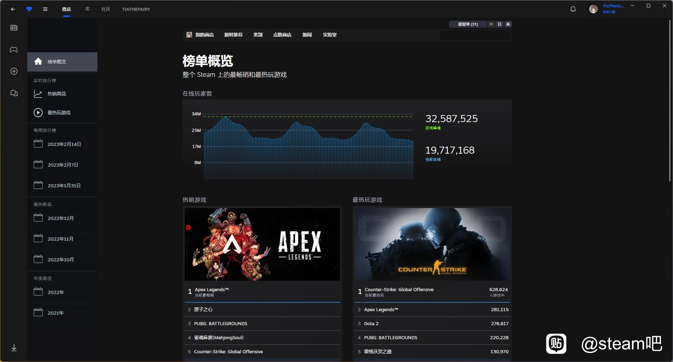Open the chat bubbles sidebar icon
This screenshot has width=673, height=362.
click(14, 93)
